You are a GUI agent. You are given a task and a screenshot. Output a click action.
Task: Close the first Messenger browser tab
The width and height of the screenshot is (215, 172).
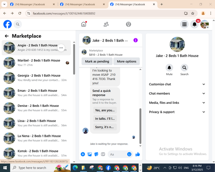click(x=54, y=4)
